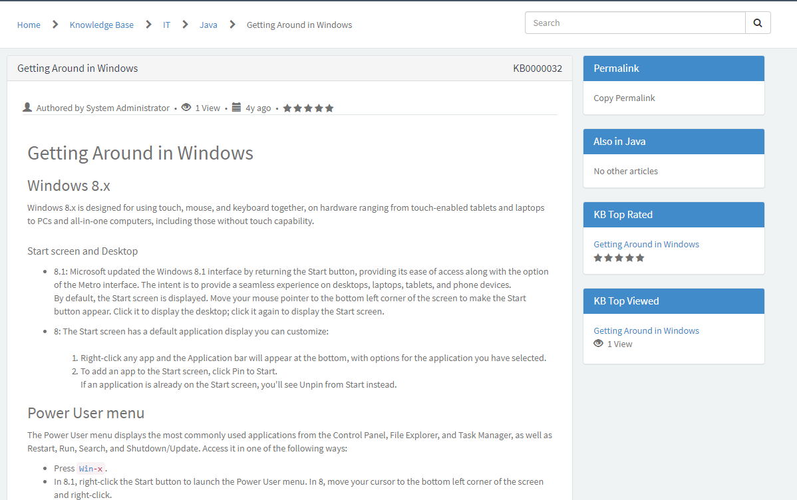Click the chevron before Getting Around in Windows
797x500 pixels.
click(x=232, y=23)
